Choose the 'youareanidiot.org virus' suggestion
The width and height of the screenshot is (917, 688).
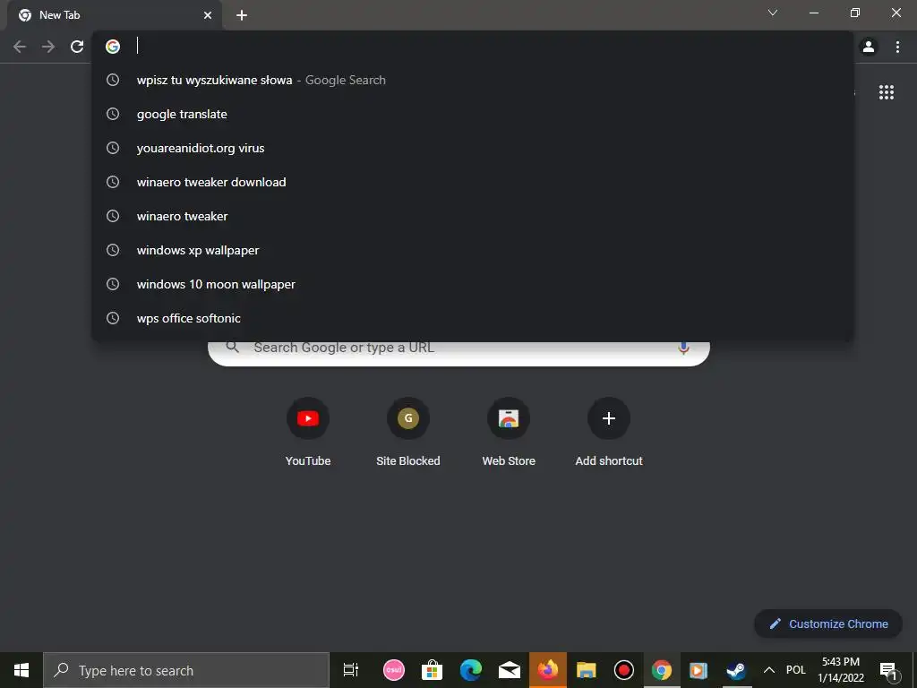point(473,148)
